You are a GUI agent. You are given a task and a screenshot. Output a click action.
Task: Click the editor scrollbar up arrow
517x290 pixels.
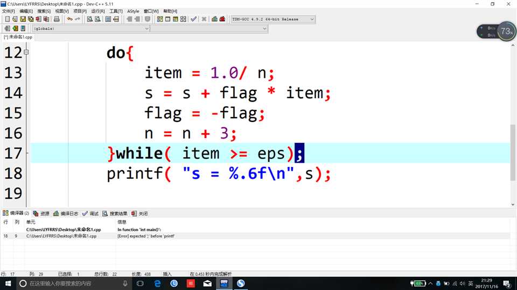[513, 45]
